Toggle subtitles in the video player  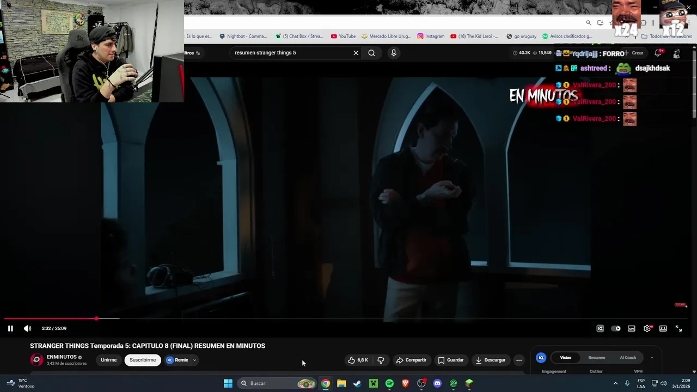[x=632, y=328]
